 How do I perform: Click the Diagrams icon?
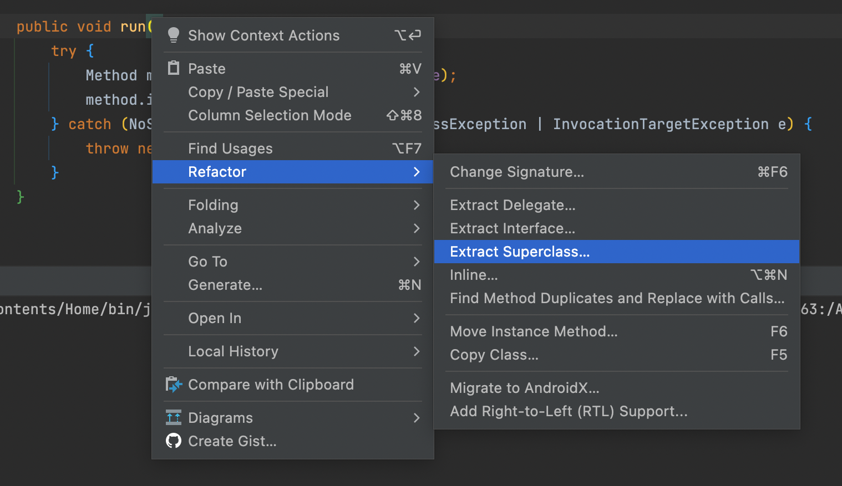point(174,418)
